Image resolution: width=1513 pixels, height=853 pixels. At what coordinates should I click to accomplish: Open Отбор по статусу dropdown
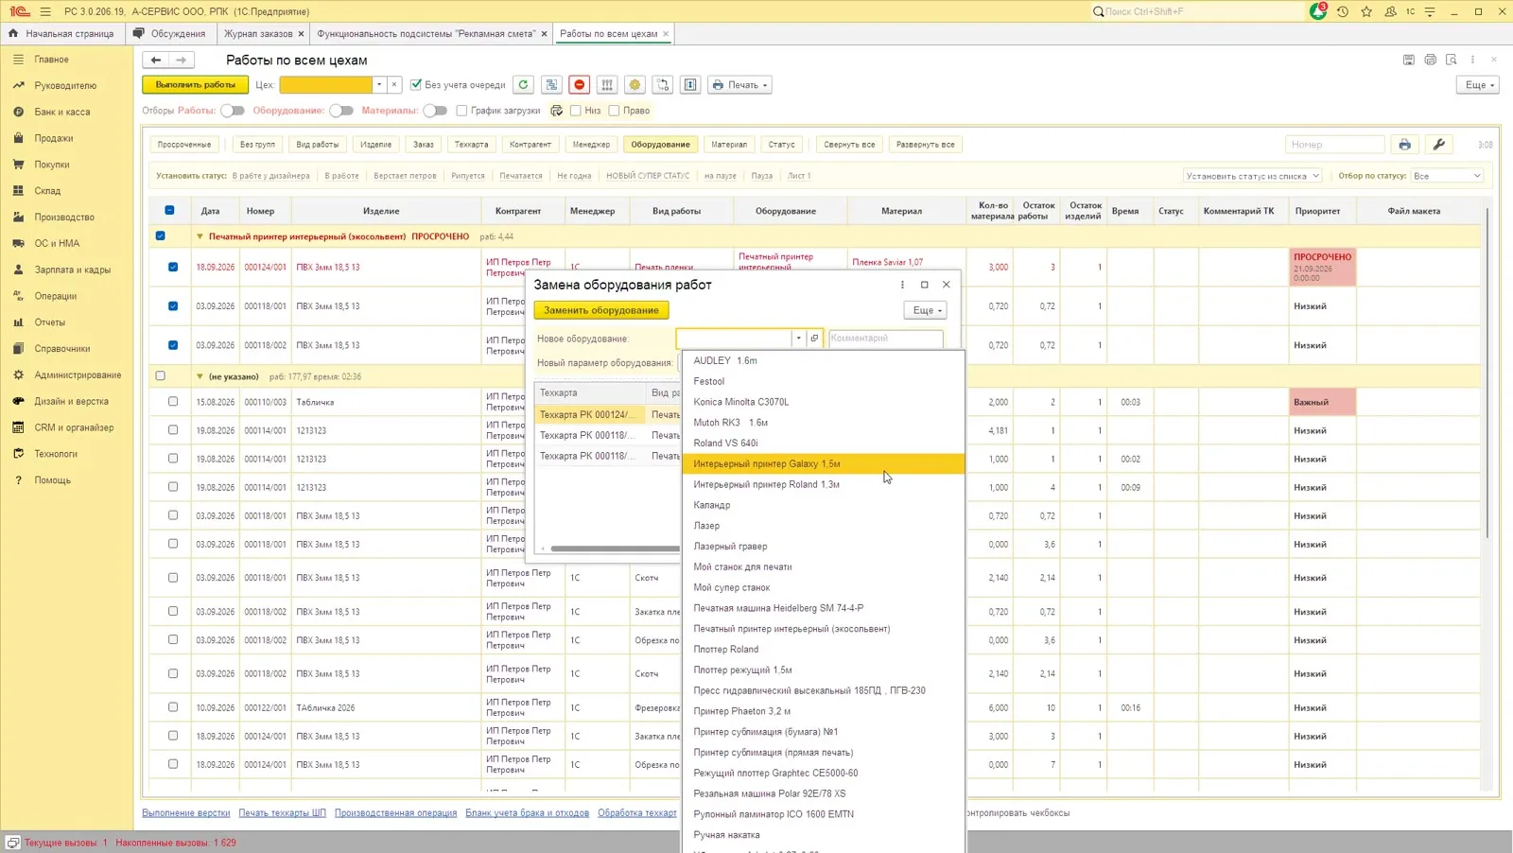tap(1447, 176)
